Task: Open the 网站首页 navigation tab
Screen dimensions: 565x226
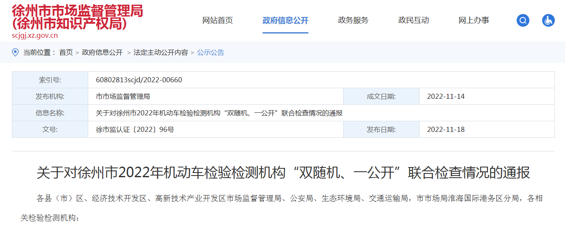Action: coord(218,20)
